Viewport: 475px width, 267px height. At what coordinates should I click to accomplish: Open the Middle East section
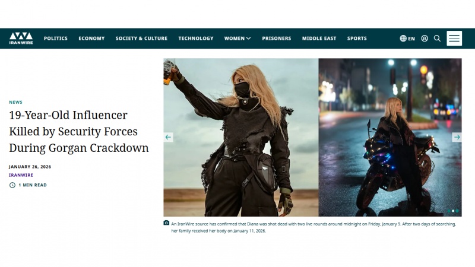[319, 39]
